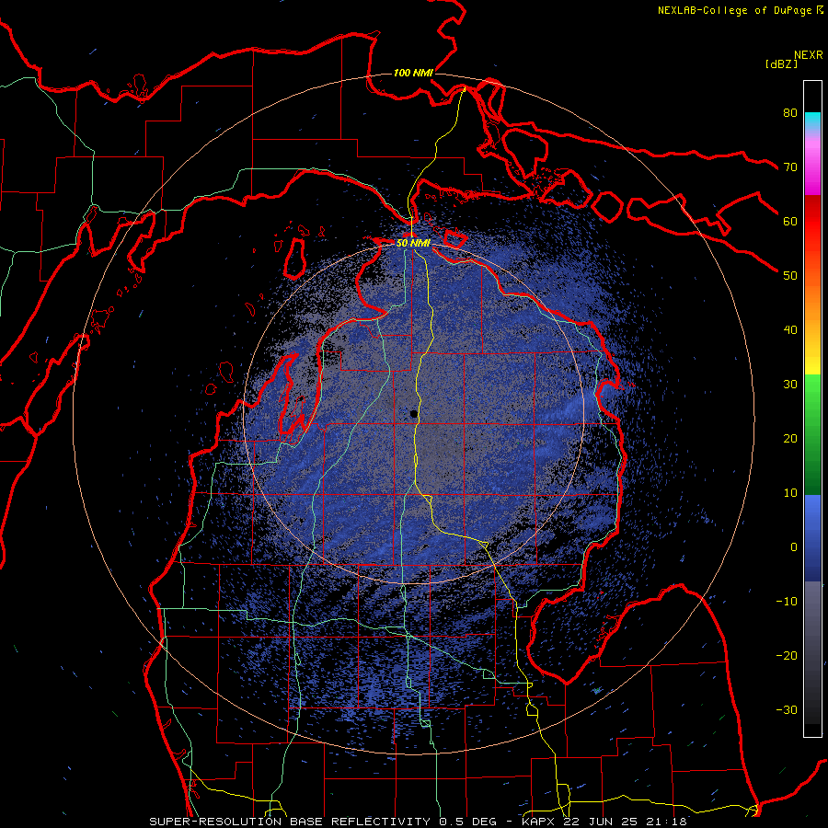Click the -10 value on color scale
Viewport: 828px width, 828px height.
point(787,602)
